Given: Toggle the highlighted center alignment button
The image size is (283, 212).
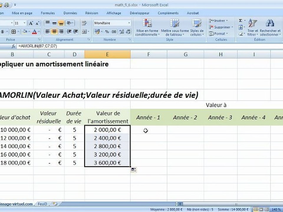Looking at the screenshot, I should pyautogui.click(x=54, y=32).
